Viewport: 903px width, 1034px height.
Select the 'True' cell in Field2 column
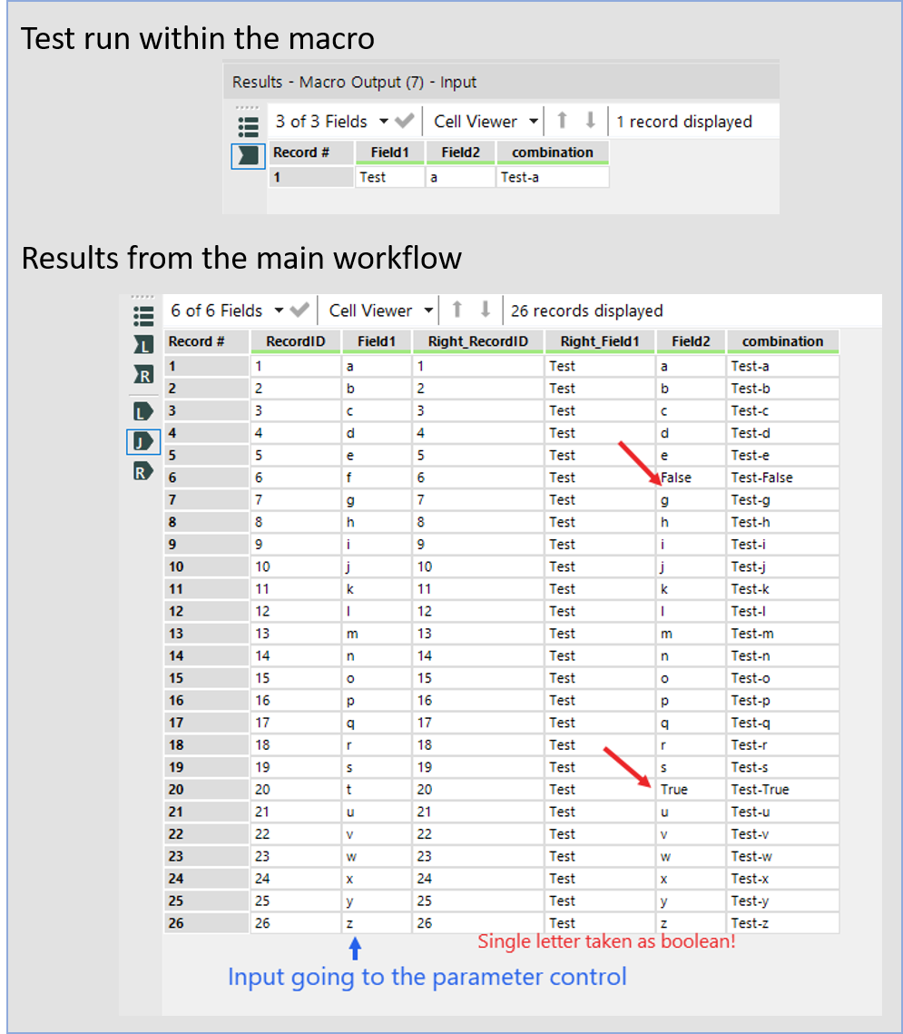coord(690,790)
